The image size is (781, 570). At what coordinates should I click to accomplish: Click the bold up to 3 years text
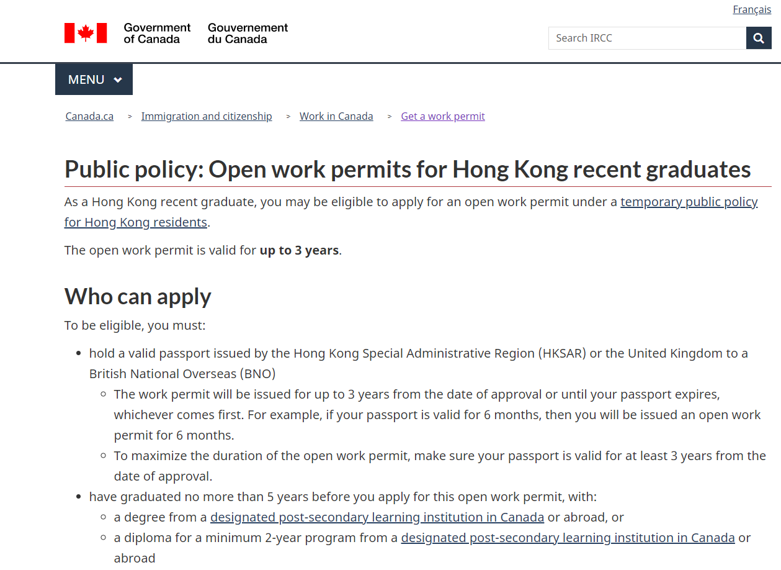(299, 250)
